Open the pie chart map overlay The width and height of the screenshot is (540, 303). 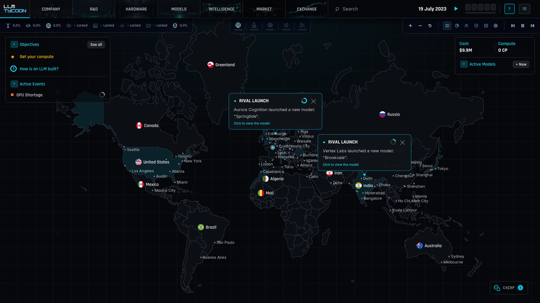click(x=457, y=26)
